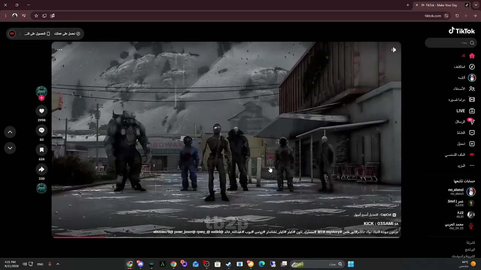The width and height of the screenshot is (481, 270).
Task: Bookmark the page with the star icon
Action: pyautogui.click(x=36, y=16)
